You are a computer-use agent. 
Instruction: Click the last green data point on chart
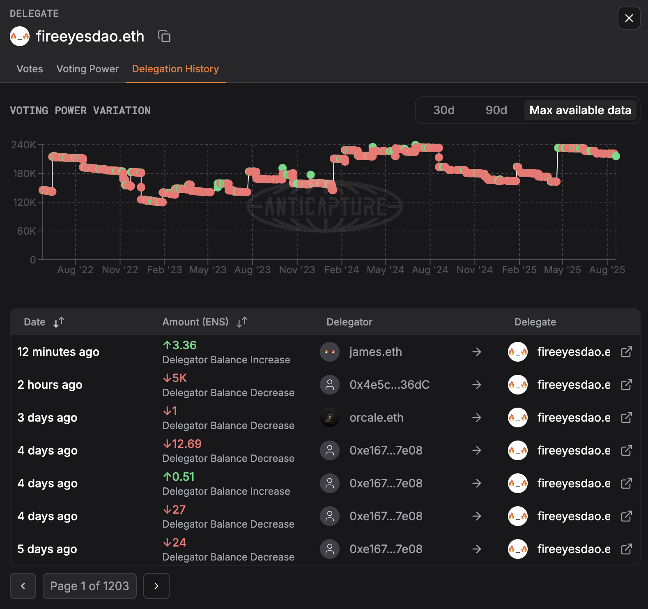(x=616, y=156)
